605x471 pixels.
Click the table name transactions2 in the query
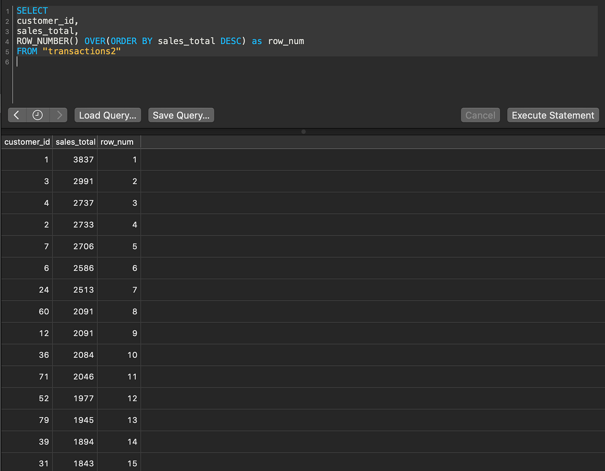[82, 51]
